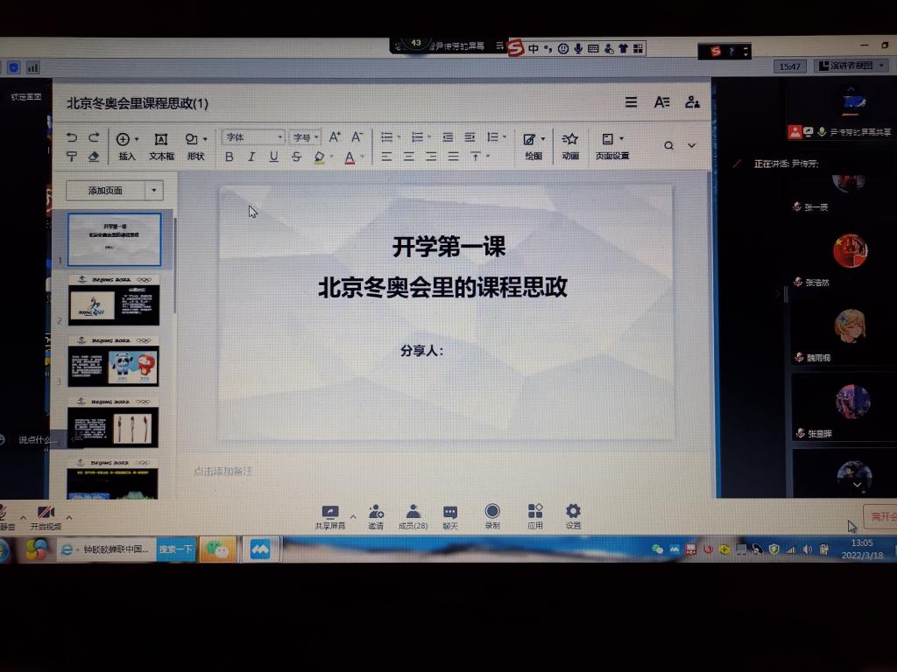Toggle italic formatting
897x672 pixels.
click(251, 157)
